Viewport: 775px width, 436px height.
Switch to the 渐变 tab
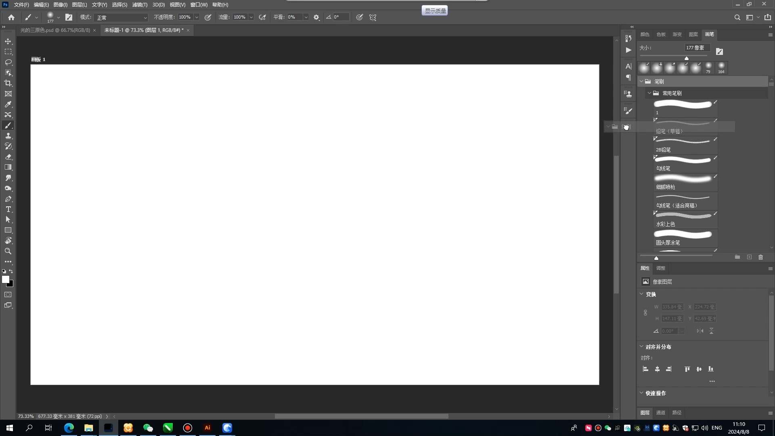[677, 34]
